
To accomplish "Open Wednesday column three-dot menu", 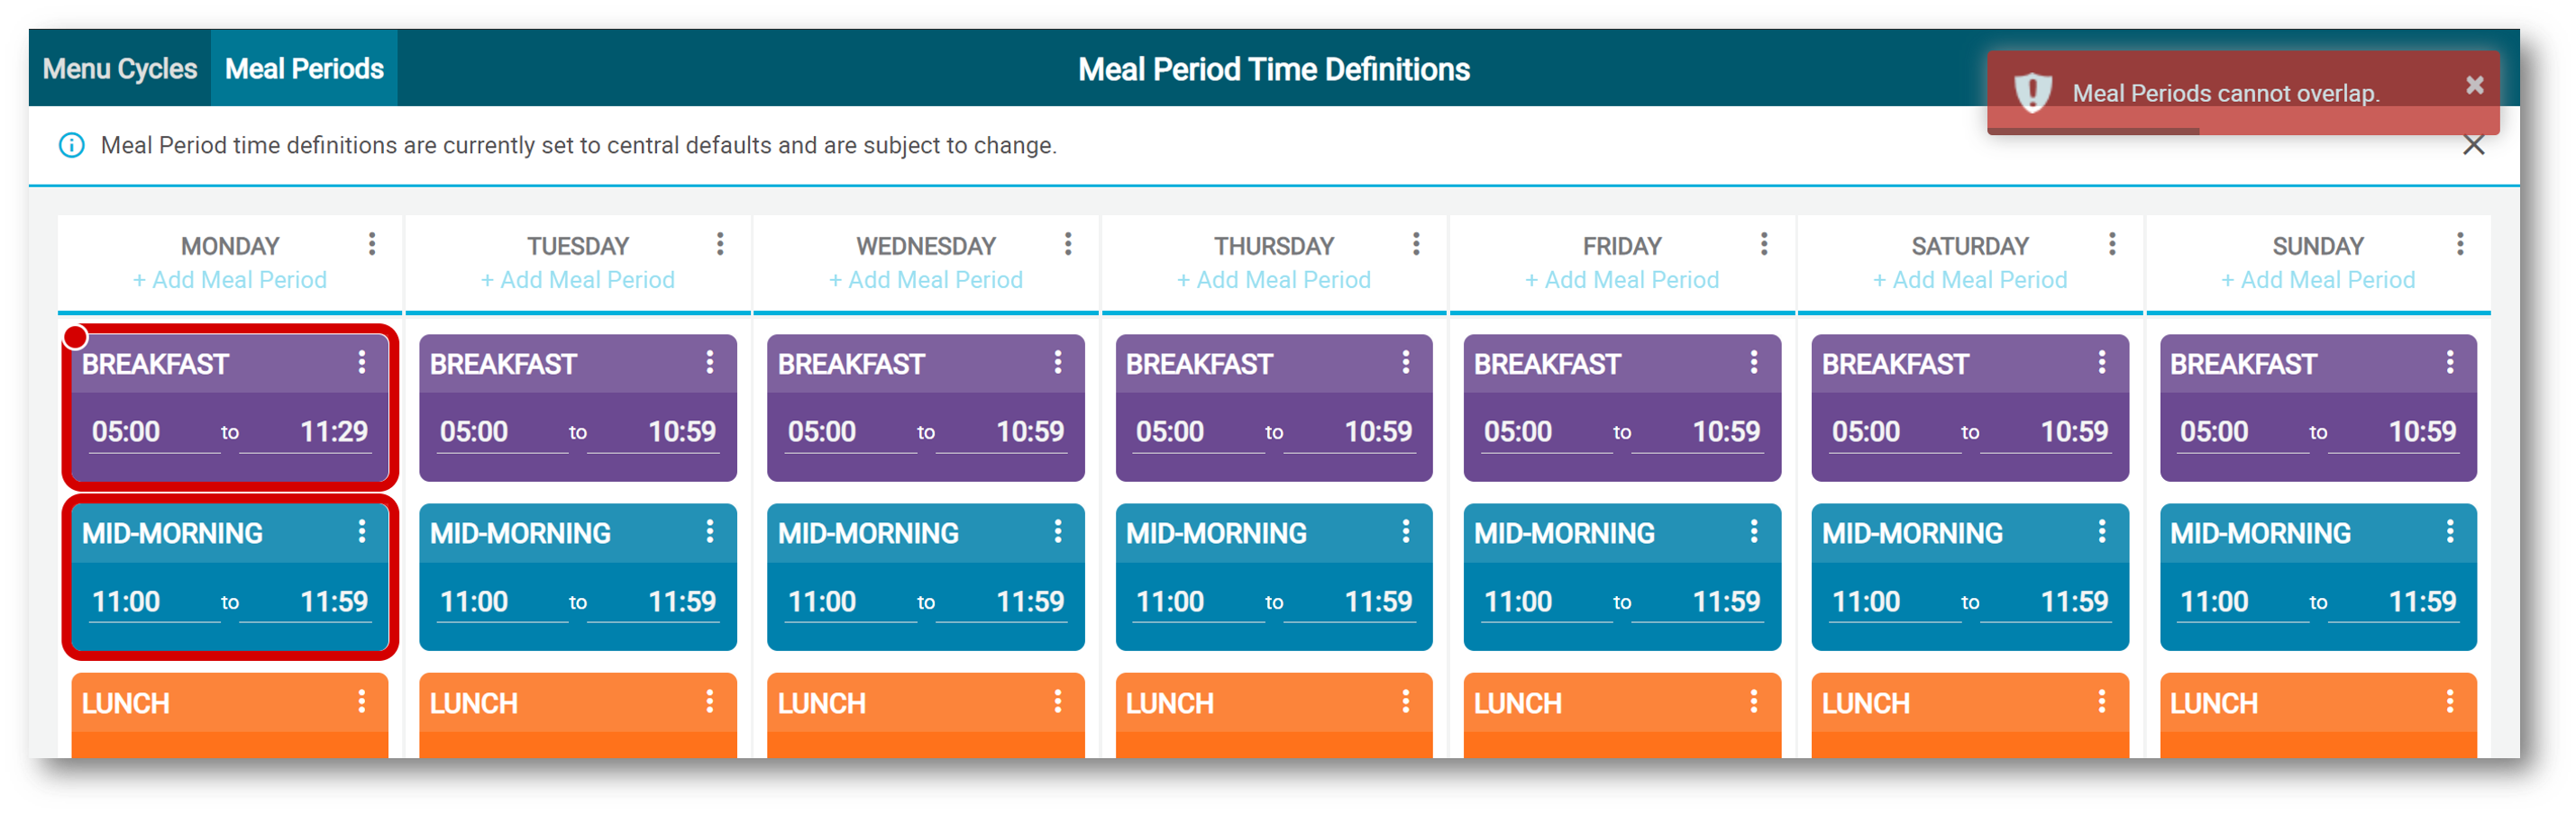I will tap(1068, 244).
